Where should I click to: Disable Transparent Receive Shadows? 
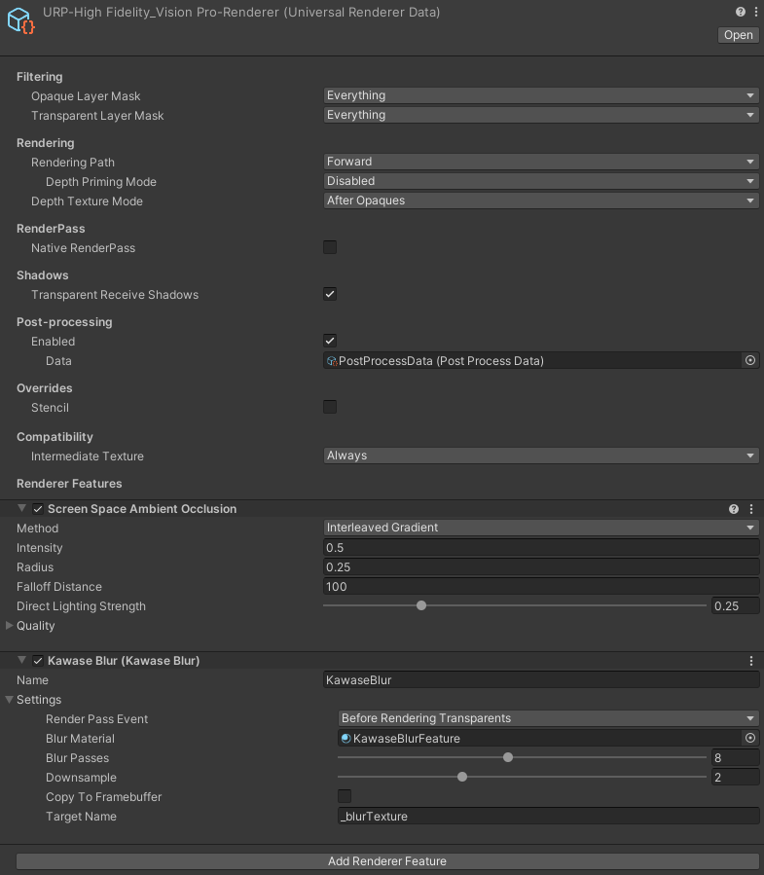pyautogui.click(x=330, y=294)
